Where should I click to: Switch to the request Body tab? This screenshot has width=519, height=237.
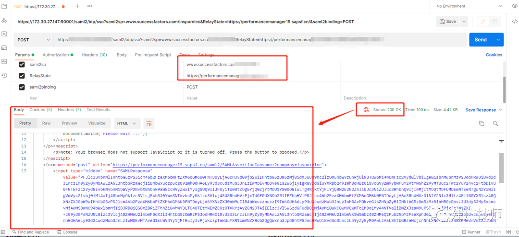pos(122,55)
